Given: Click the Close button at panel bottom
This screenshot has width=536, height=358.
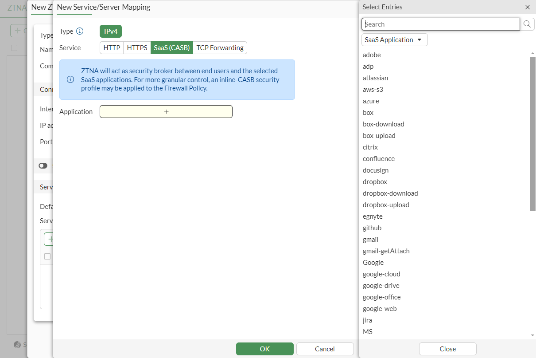Looking at the screenshot, I should point(448,349).
